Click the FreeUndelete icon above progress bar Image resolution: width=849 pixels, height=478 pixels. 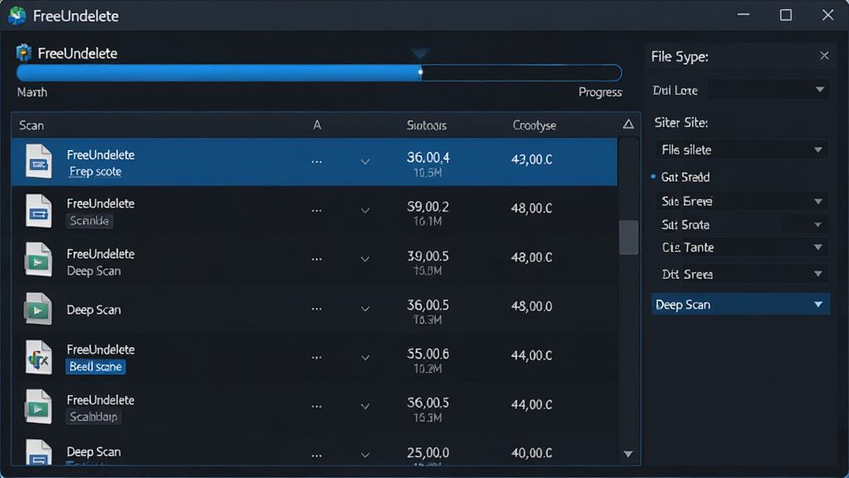click(24, 53)
